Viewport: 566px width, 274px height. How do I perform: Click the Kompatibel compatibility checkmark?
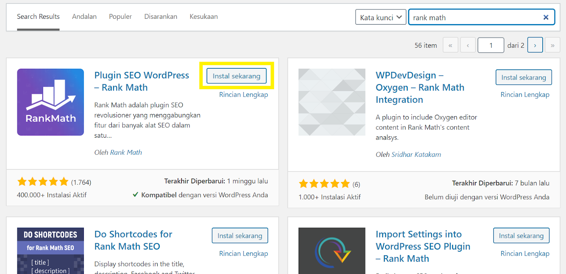pyautogui.click(x=135, y=195)
